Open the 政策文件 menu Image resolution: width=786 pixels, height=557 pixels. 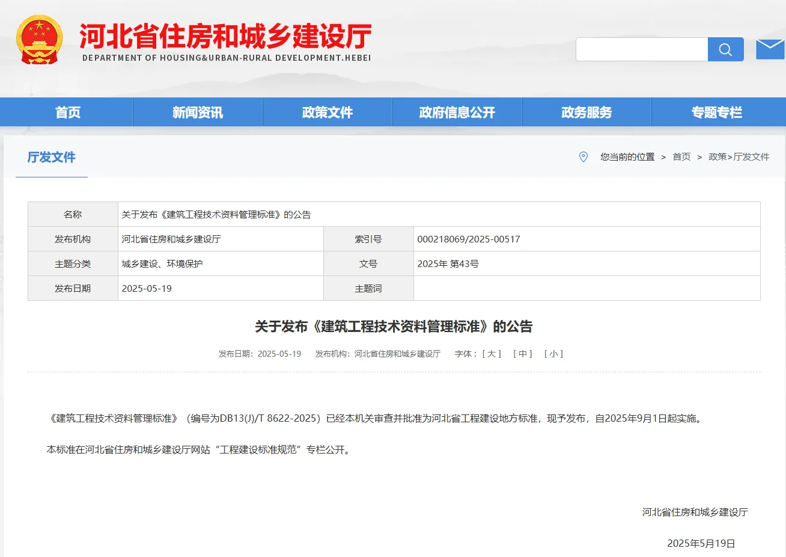tap(327, 112)
